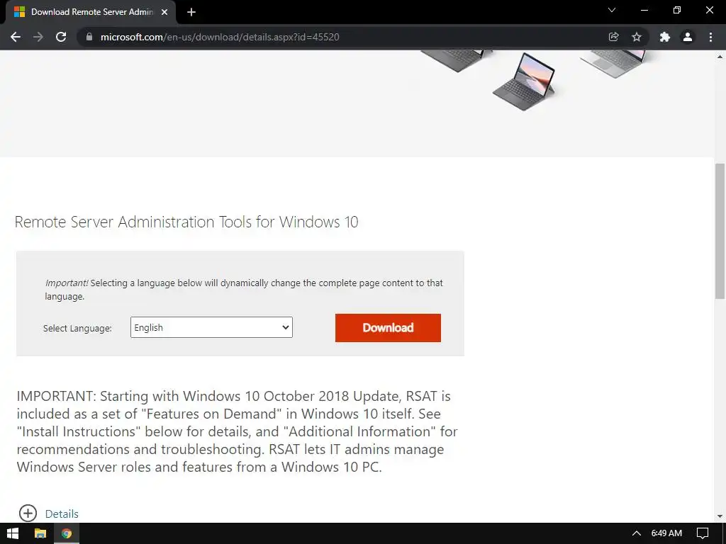Close the Download Remote Server Admin tab
Viewport: 726px width, 544px height.
point(164,12)
